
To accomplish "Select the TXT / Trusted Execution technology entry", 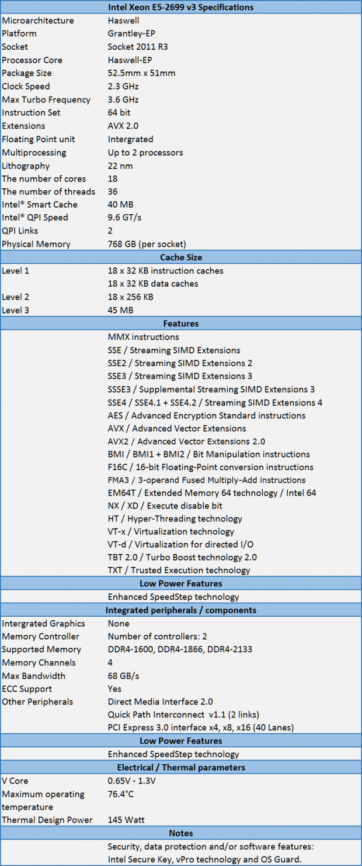I will pos(179,570).
